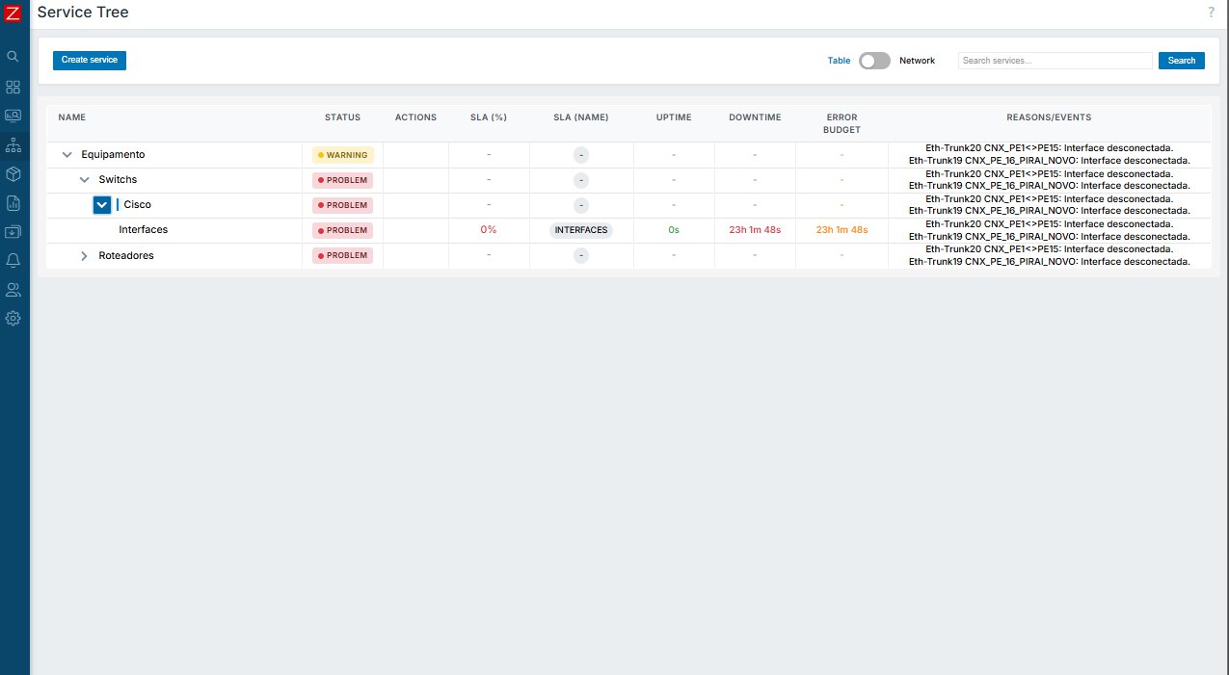The image size is (1229, 675).
Task: Select the Network view label
Action: pos(917,61)
